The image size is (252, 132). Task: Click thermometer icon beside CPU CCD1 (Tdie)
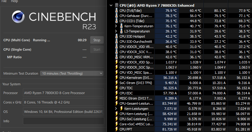[x=116, y=21]
